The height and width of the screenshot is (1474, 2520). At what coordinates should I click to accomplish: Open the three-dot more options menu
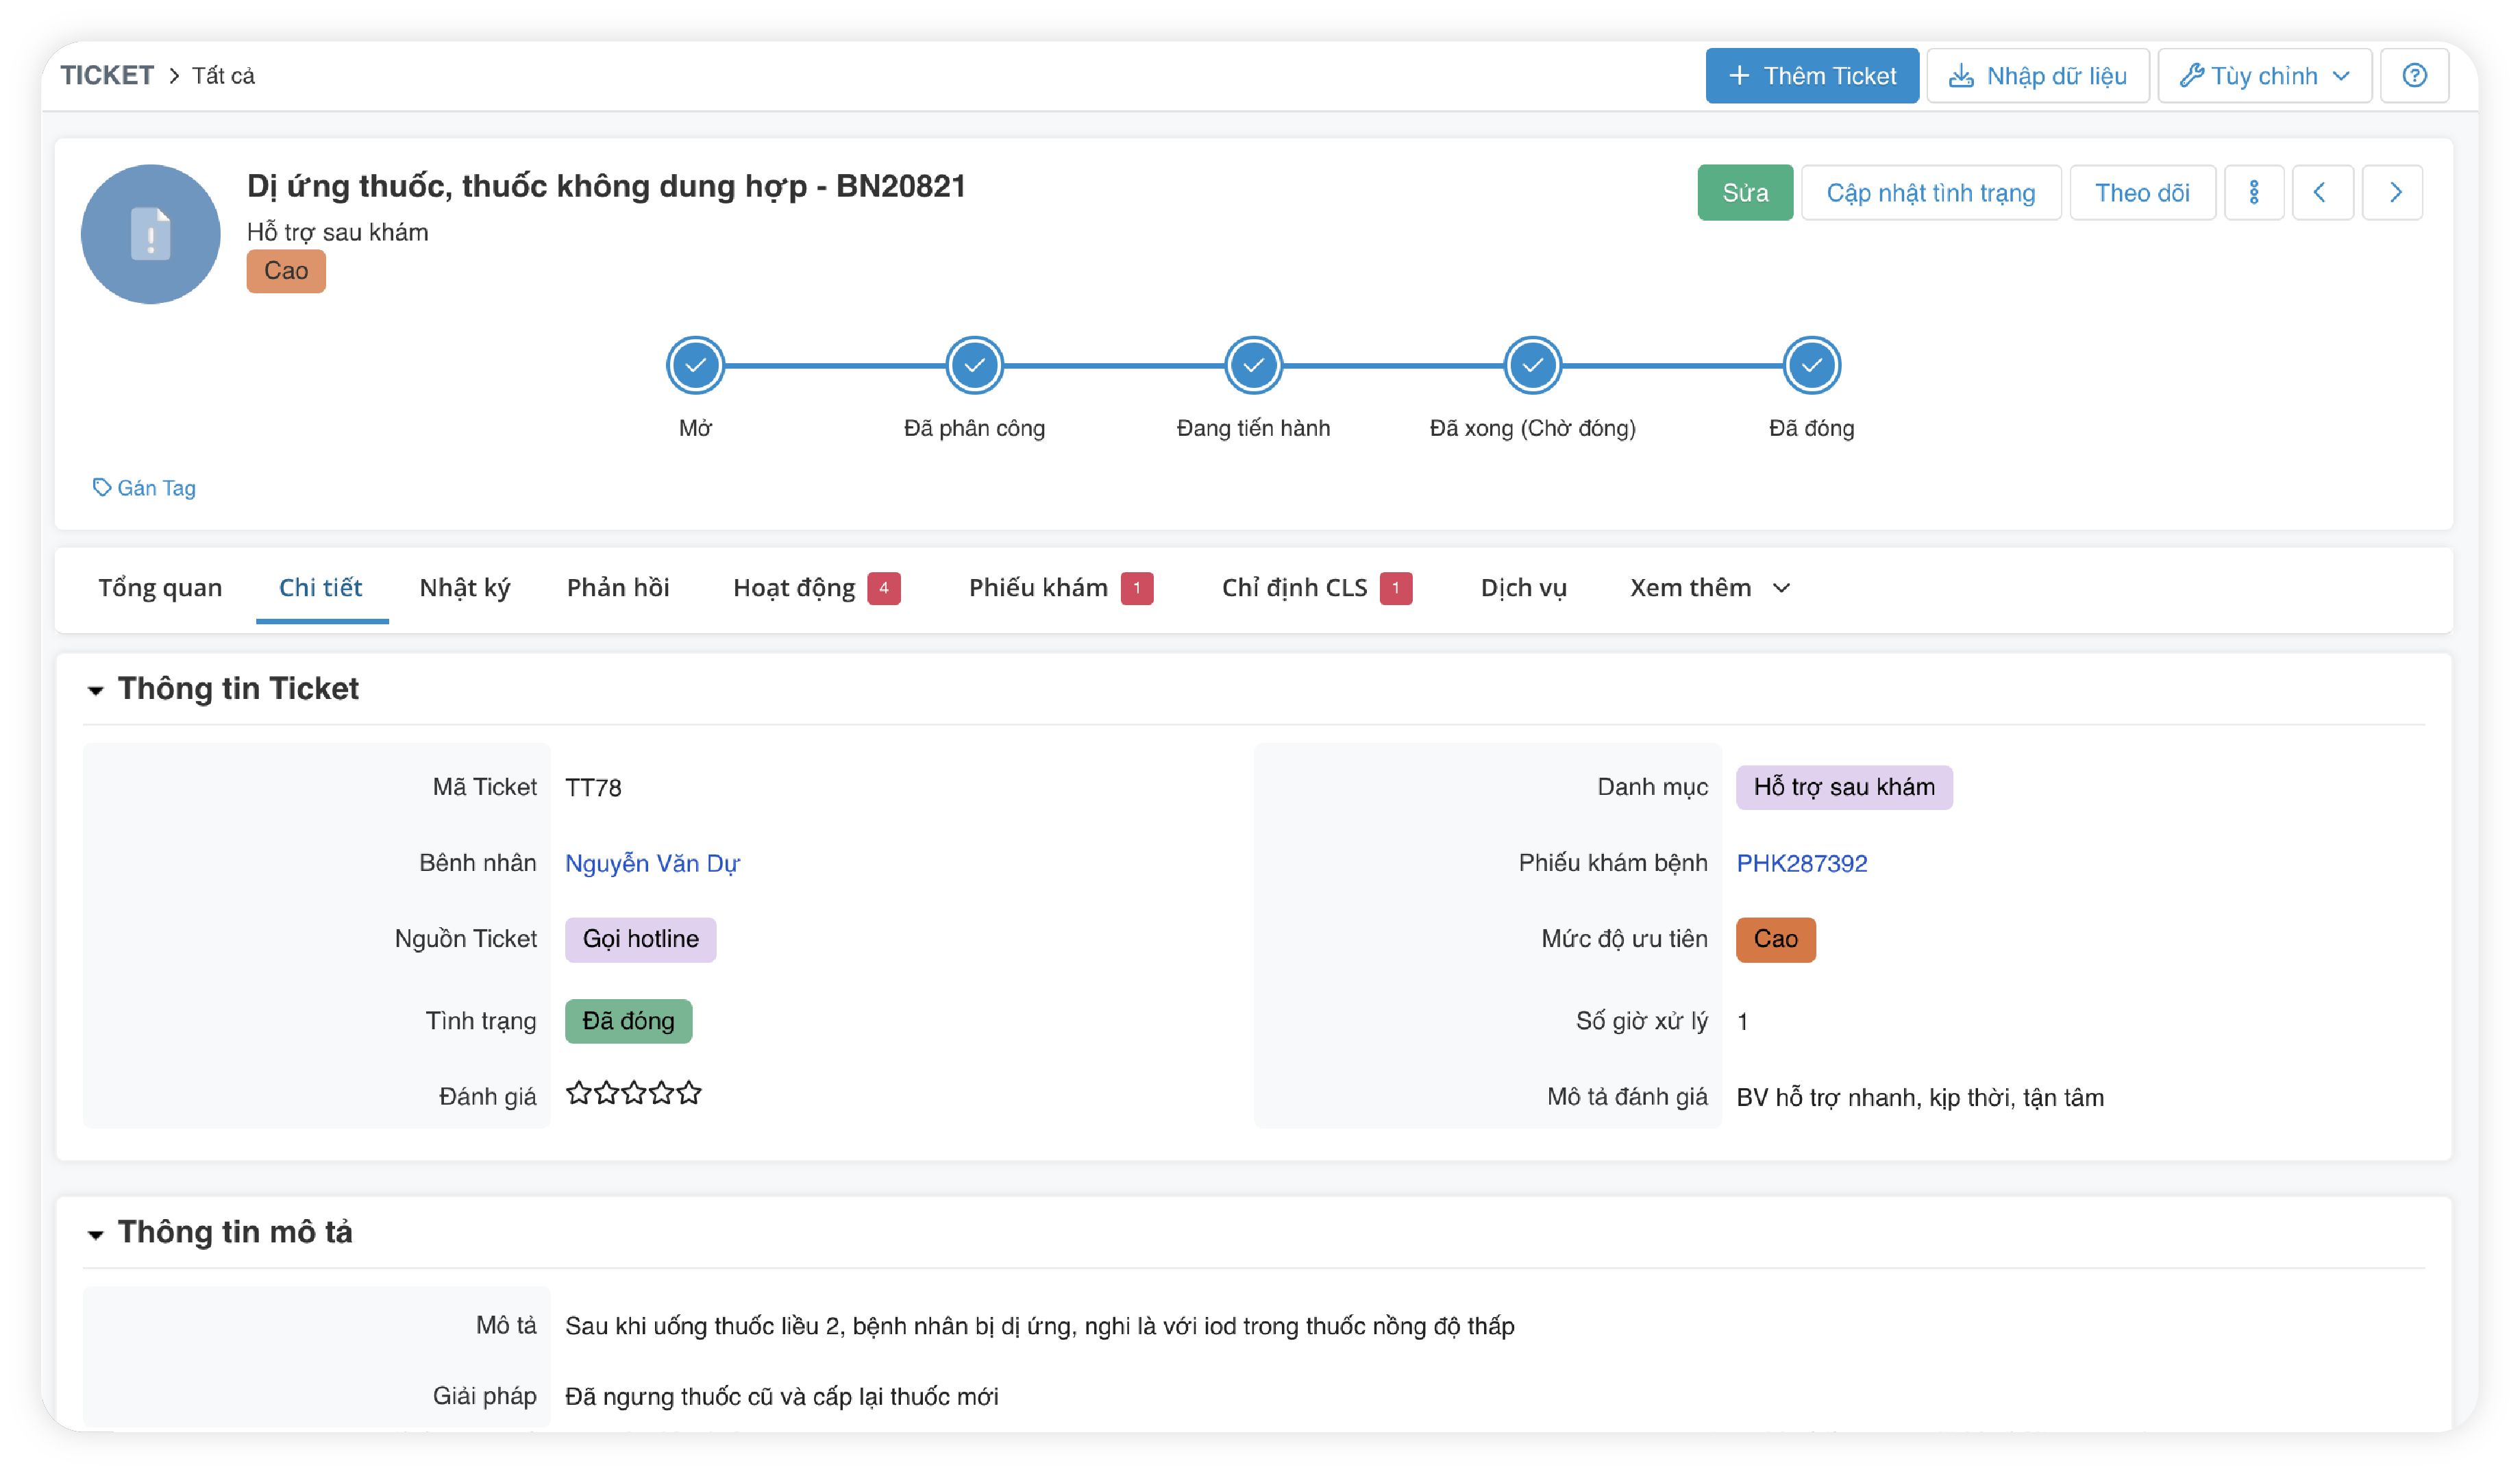tap(2253, 192)
